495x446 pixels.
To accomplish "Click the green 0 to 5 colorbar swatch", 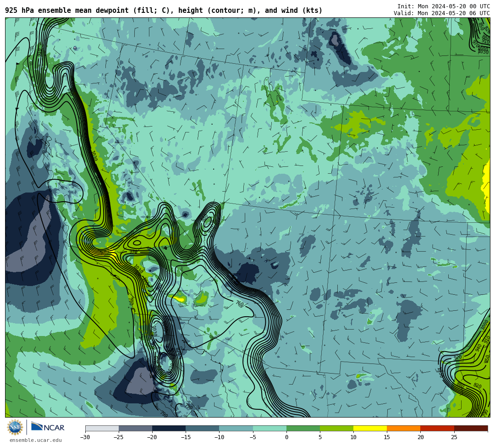I will [x=303, y=428].
